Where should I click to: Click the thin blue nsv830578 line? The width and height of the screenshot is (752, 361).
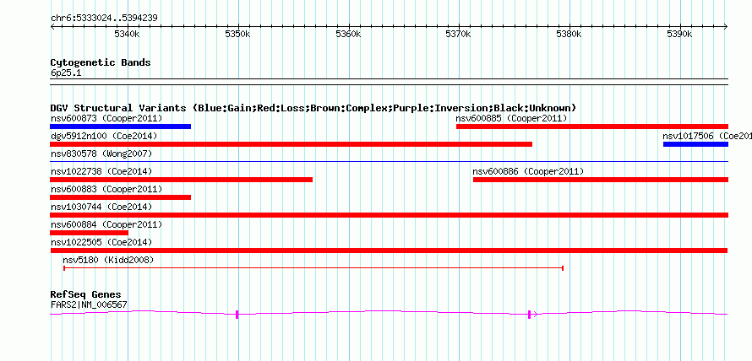tap(389, 162)
